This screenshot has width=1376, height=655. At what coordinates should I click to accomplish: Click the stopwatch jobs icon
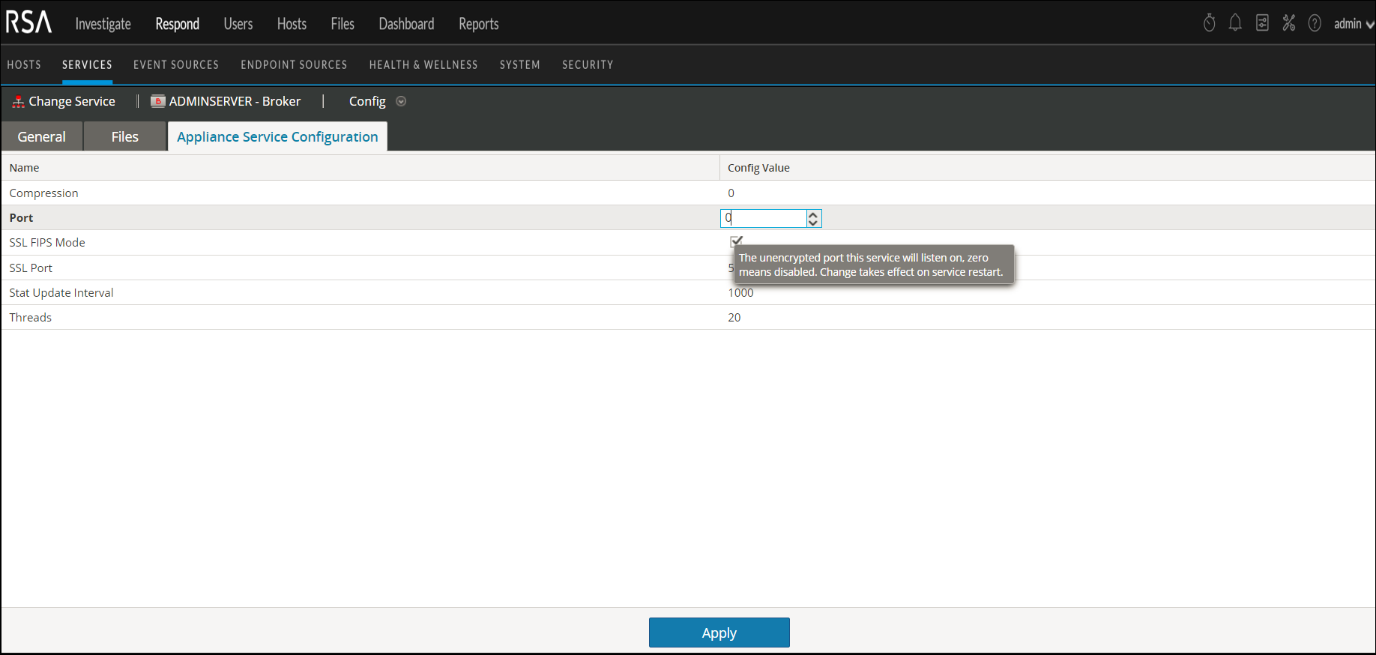pyautogui.click(x=1209, y=23)
